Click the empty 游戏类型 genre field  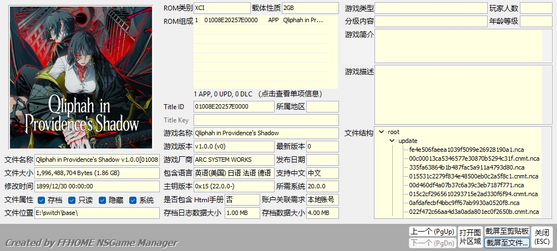[x=431, y=8]
